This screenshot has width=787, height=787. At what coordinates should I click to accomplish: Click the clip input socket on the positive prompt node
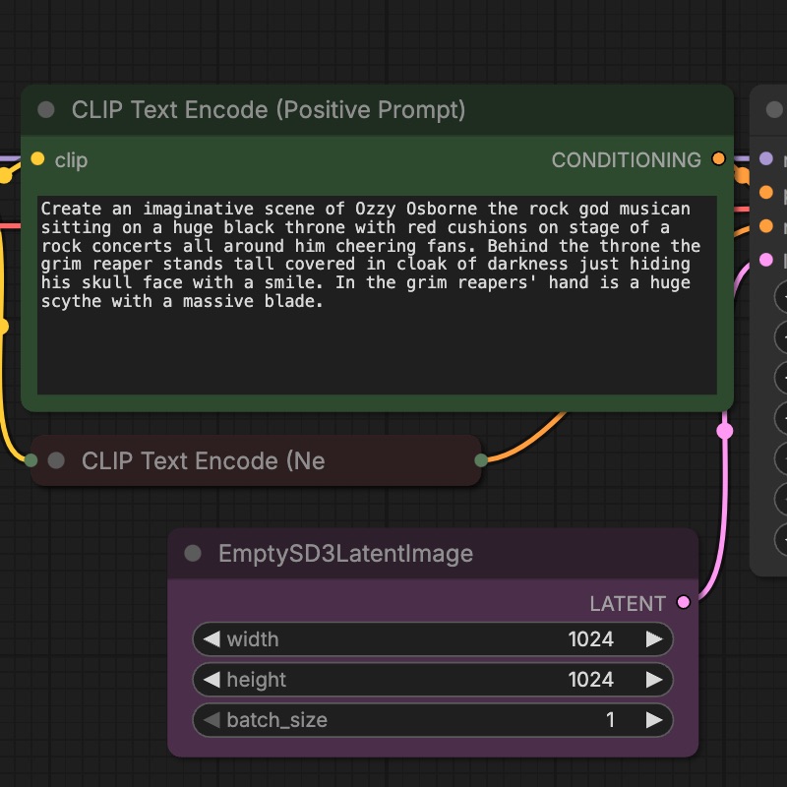pyautogui.click(x=37, y=159)
